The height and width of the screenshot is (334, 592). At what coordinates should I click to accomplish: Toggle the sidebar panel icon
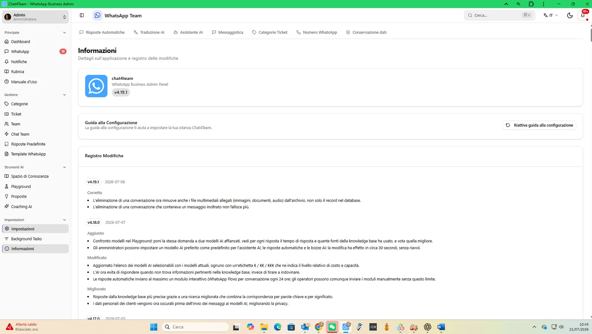click(82, 15)
